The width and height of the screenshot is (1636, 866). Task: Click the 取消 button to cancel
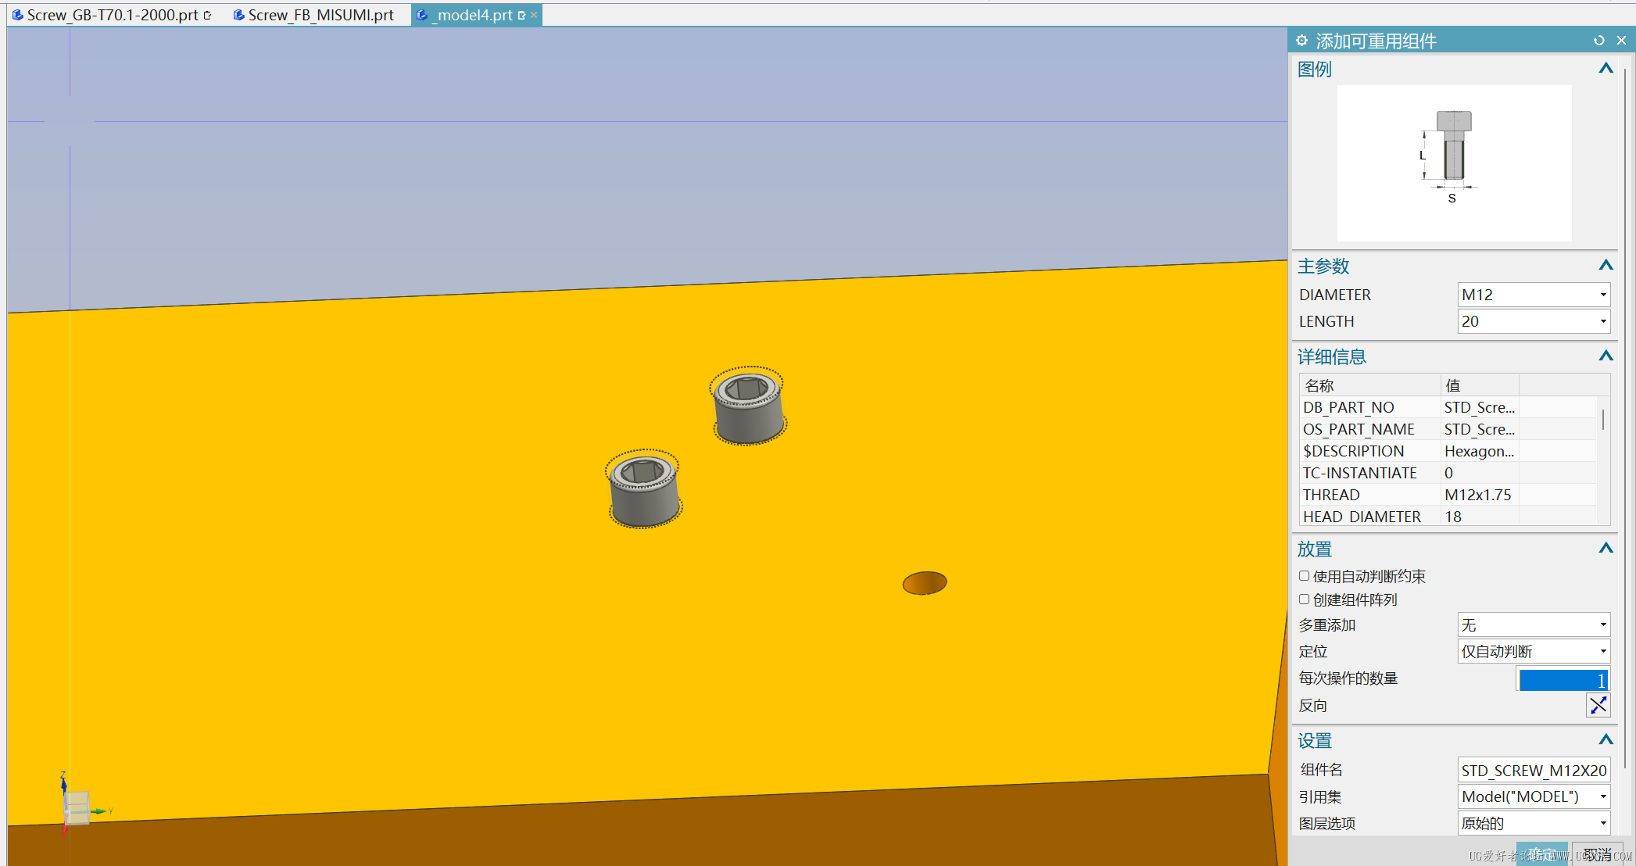pyautogui.click(x=1599, y=853)
